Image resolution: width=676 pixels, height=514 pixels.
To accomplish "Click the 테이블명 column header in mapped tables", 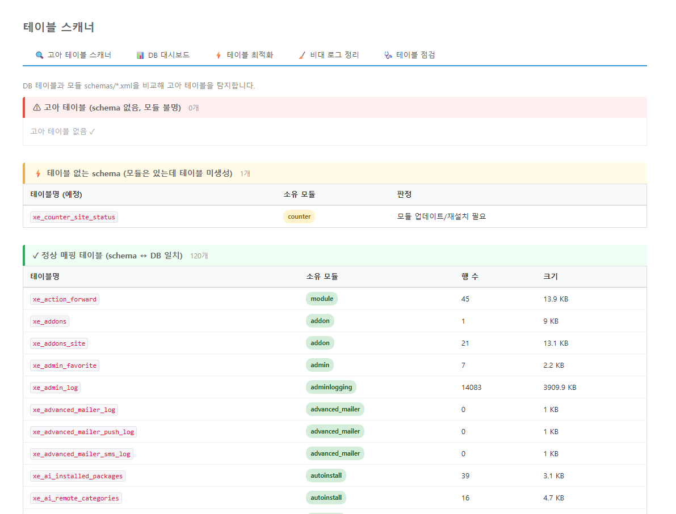I will [x=45, y=277].
